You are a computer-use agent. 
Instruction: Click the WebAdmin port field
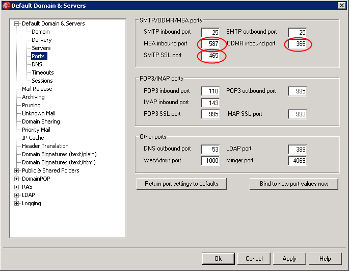click(x=210, y=161)
